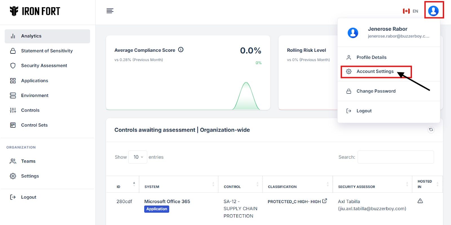Choose Change Password in the dropdown menu
The height and width of the screenshot is (225, 451).
tap(376, 91)
